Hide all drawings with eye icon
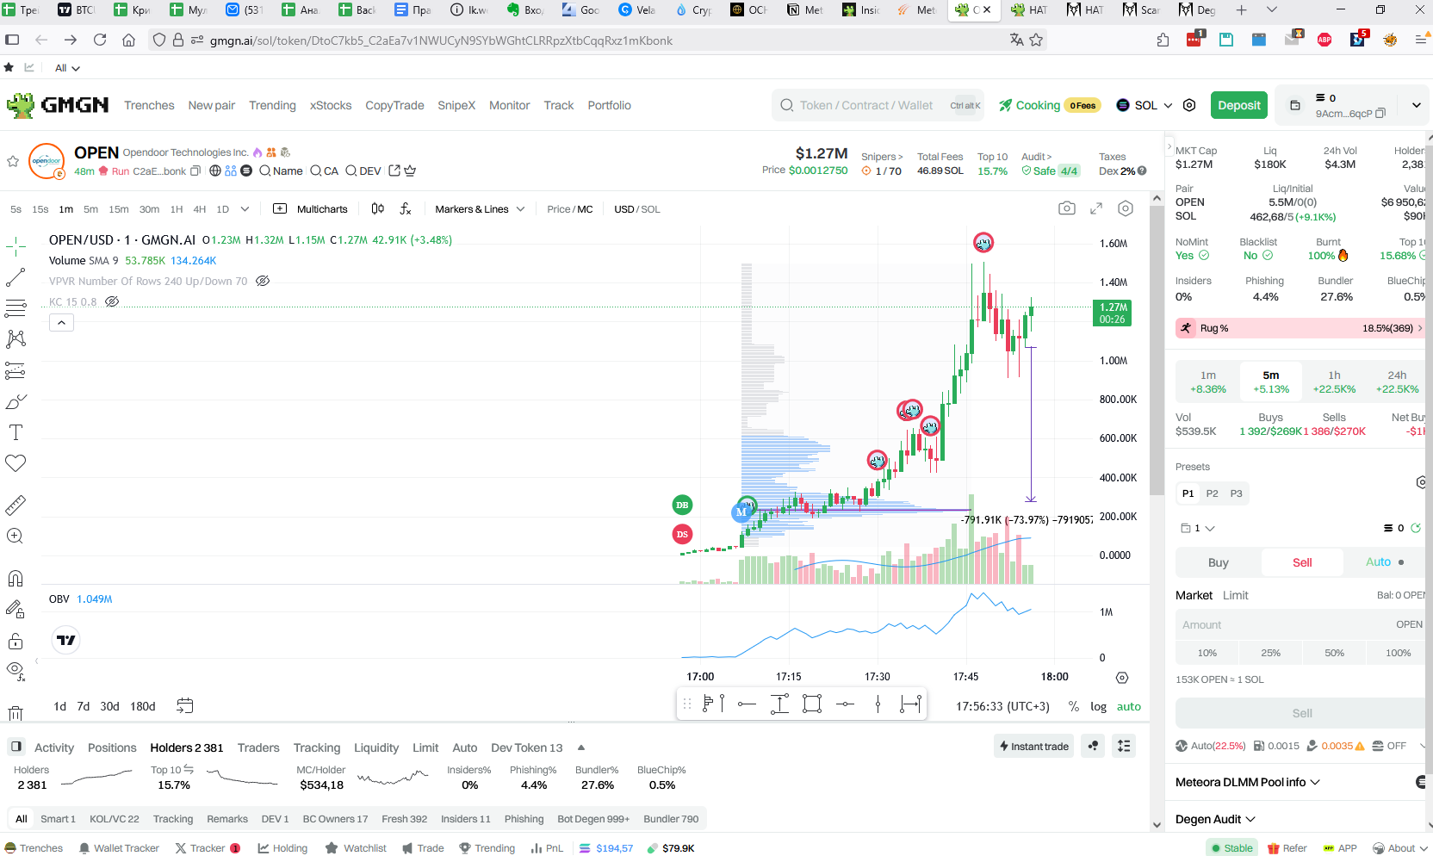The width and height of the screenshot is (1433, 856). [16, 670]
